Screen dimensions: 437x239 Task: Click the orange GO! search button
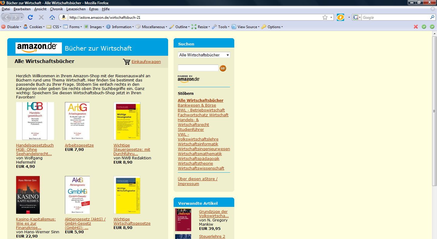223,68
